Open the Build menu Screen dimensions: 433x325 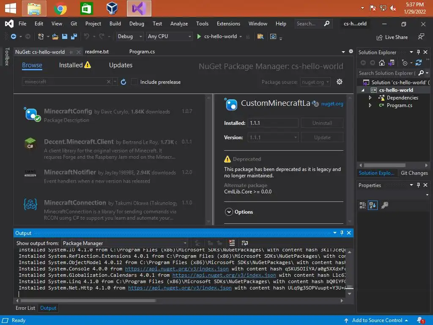pos(115,24)
